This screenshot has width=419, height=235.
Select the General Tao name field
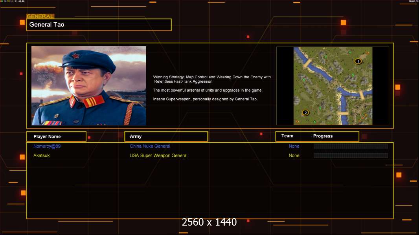point(99,25)
